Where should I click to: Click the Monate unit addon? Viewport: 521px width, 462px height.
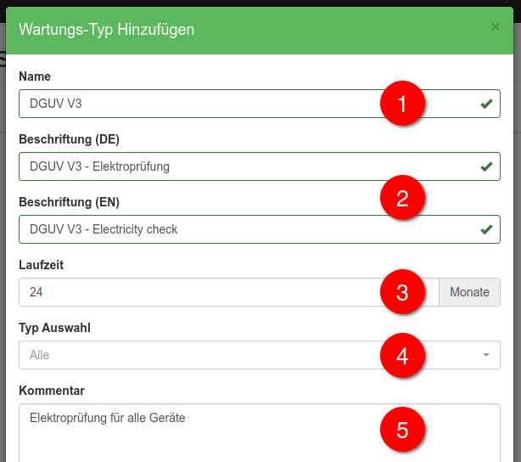point(469,292)
